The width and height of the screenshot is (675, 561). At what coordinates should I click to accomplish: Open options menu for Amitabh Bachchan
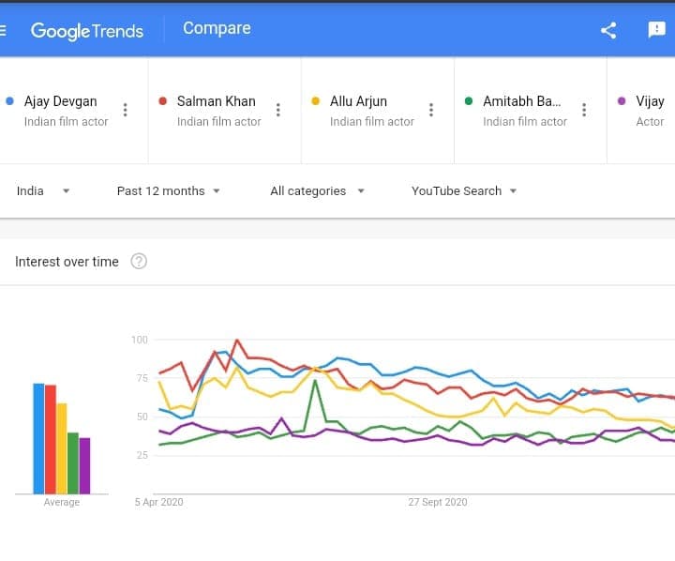(584, 110)
